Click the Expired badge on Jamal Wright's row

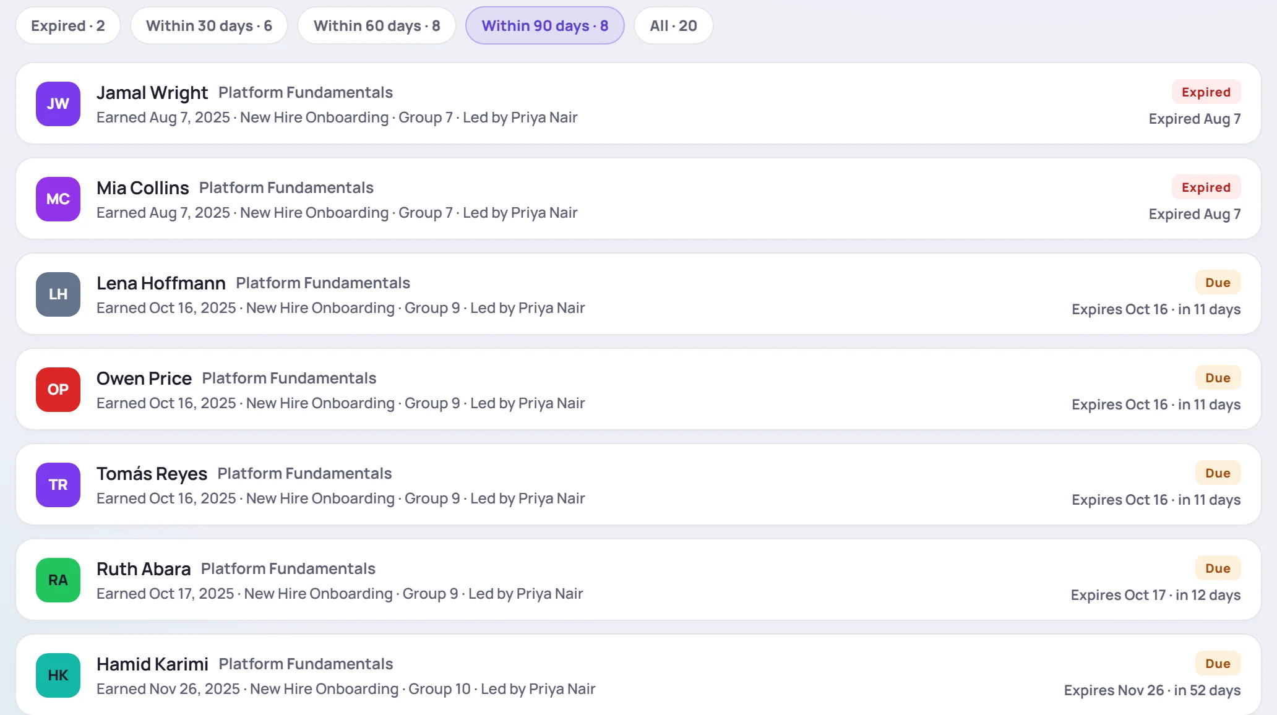[1206, 92]
